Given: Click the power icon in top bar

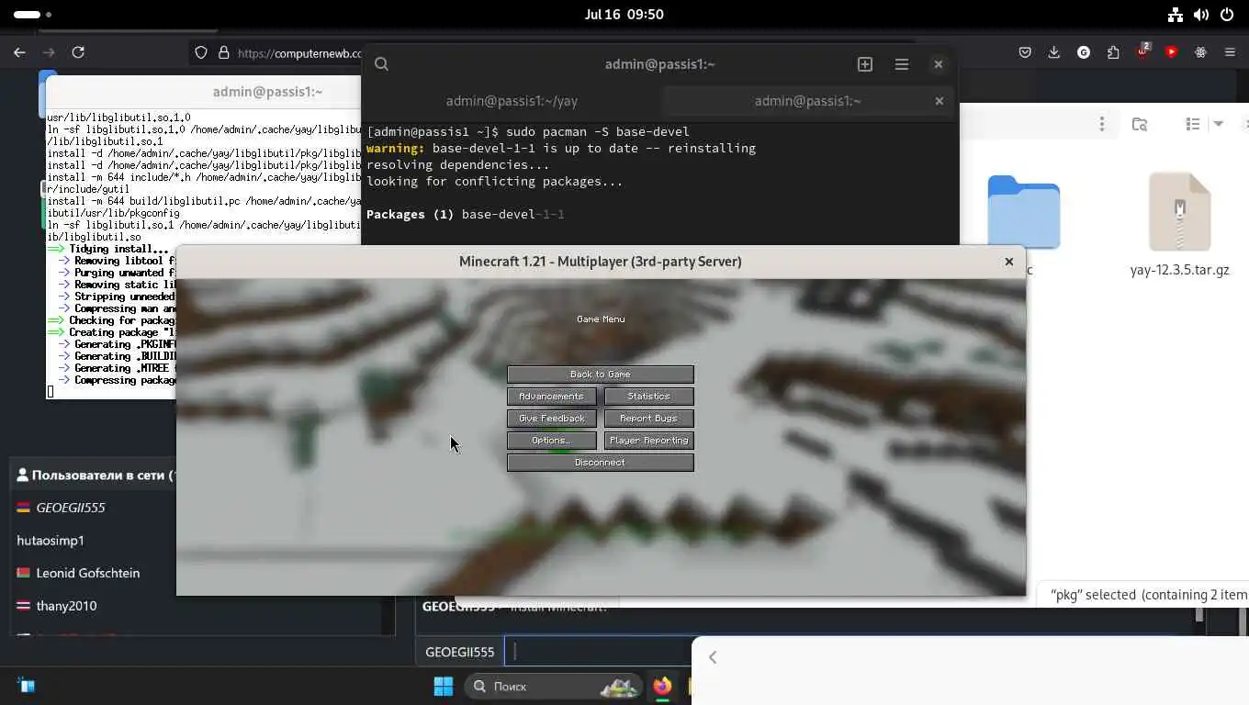Looking at the screenshot, I should (x=1227, y=15).
